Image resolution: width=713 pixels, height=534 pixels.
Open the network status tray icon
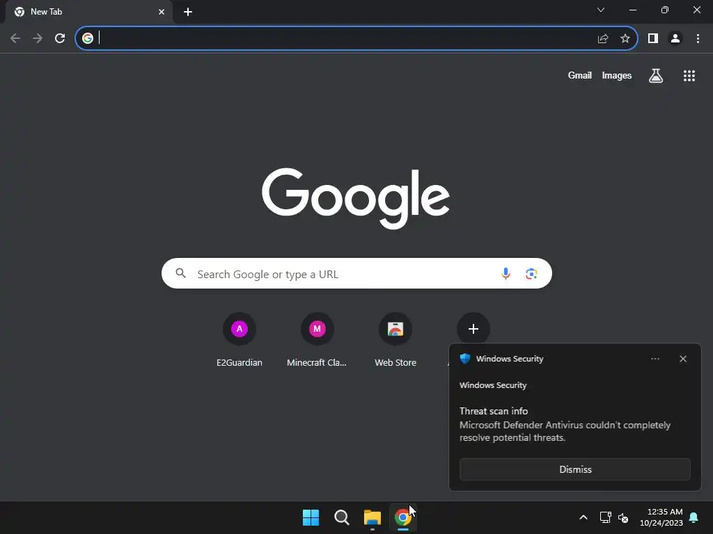pos(605,517)
